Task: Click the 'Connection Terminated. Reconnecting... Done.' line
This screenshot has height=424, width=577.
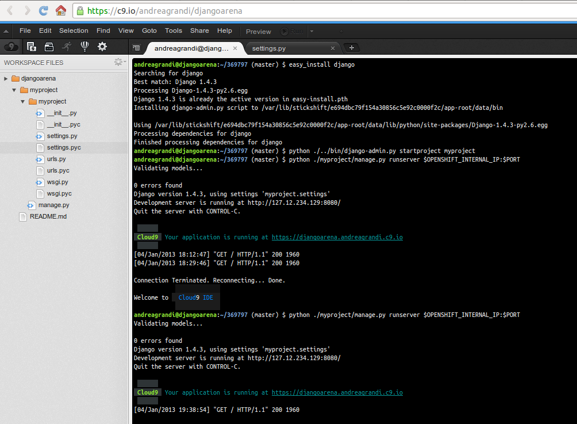Action: tap(209, 280)
